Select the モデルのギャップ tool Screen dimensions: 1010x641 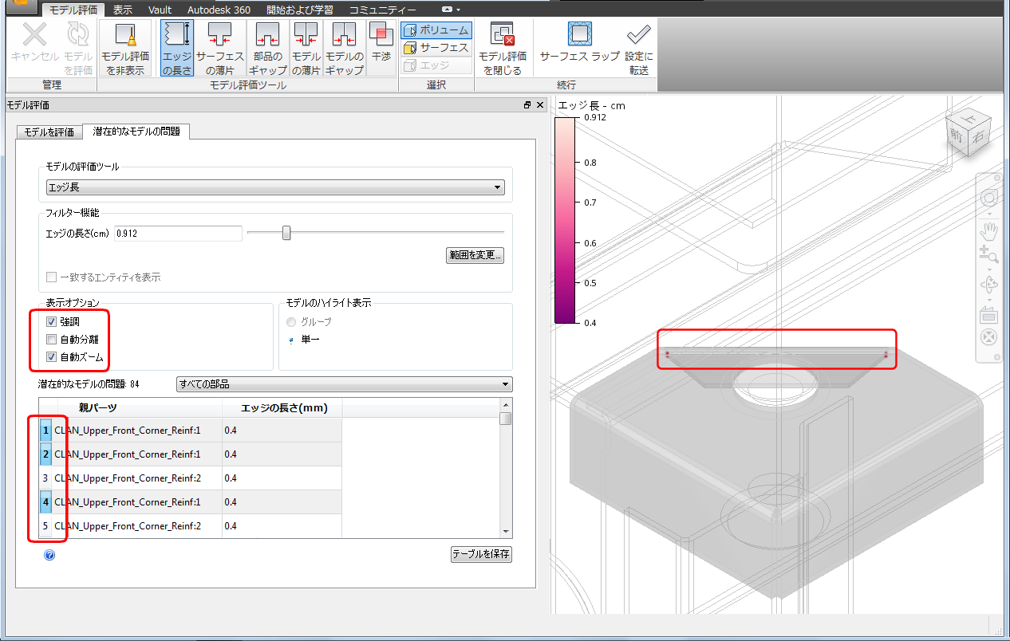tap(345, 47)
